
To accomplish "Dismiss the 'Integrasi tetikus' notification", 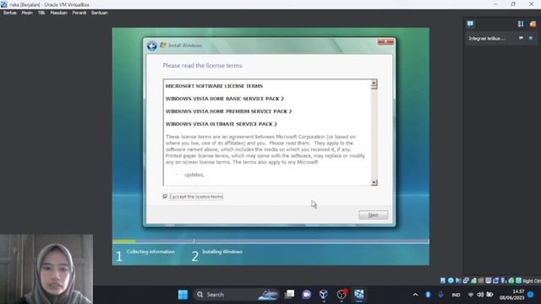I will [x=531, y=38].
